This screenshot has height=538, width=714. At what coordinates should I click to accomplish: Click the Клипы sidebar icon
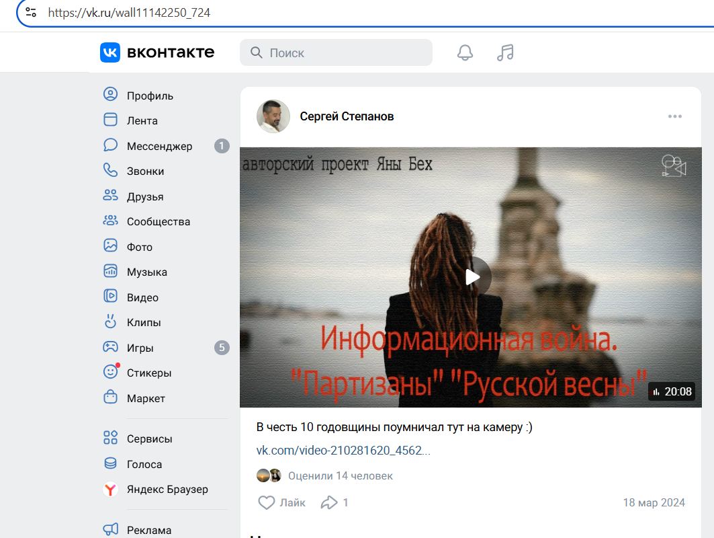pyautogui.click(x=110, y=321)
